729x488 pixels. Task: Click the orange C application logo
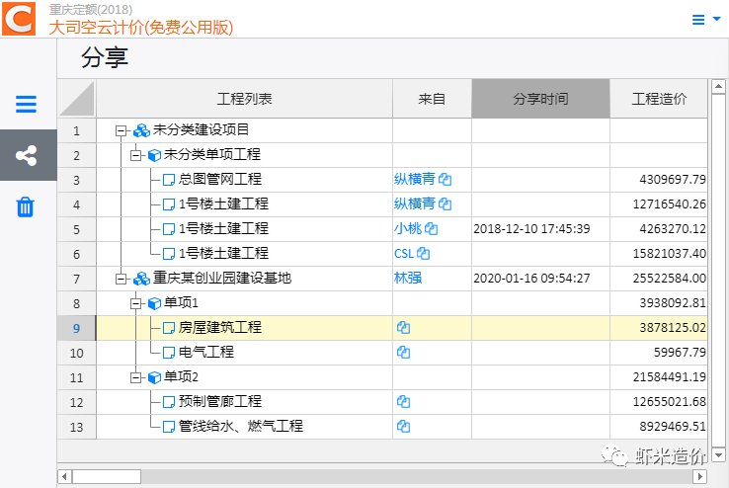(19, 19)
